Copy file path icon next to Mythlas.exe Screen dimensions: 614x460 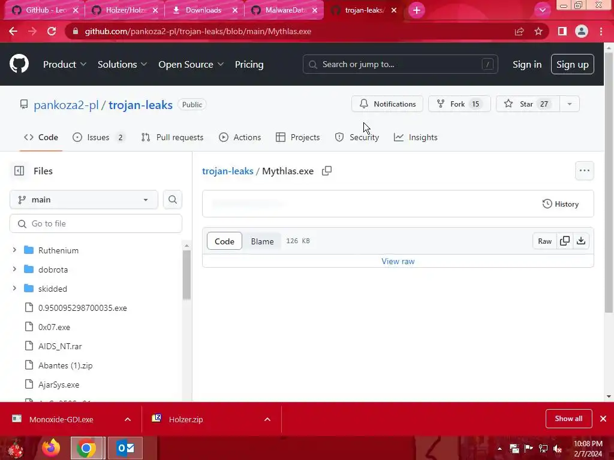(327, 171)
